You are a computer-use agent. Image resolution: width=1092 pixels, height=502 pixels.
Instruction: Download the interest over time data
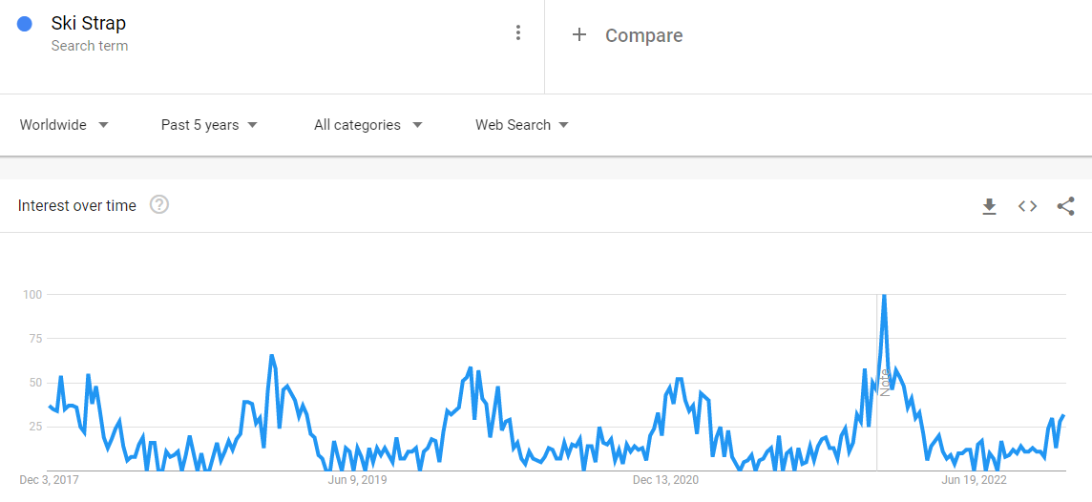[x=990, y=206]
